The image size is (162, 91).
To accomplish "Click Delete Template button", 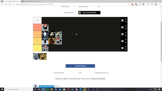I will coord(83,7).
